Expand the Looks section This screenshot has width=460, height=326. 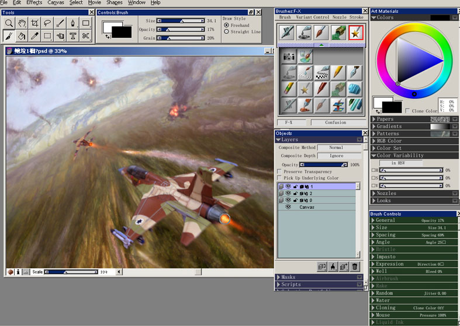tap(373, 201)
